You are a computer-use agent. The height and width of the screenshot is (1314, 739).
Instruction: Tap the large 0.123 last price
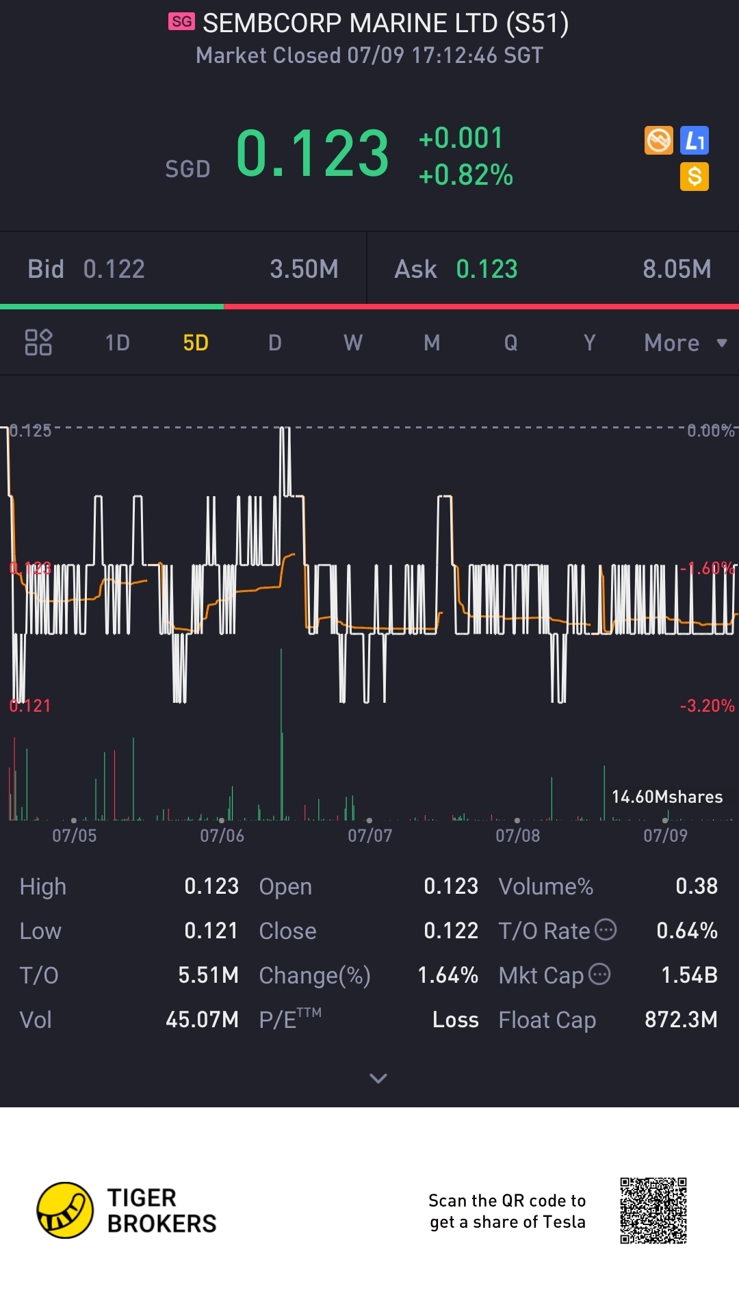tap(313, 153)
